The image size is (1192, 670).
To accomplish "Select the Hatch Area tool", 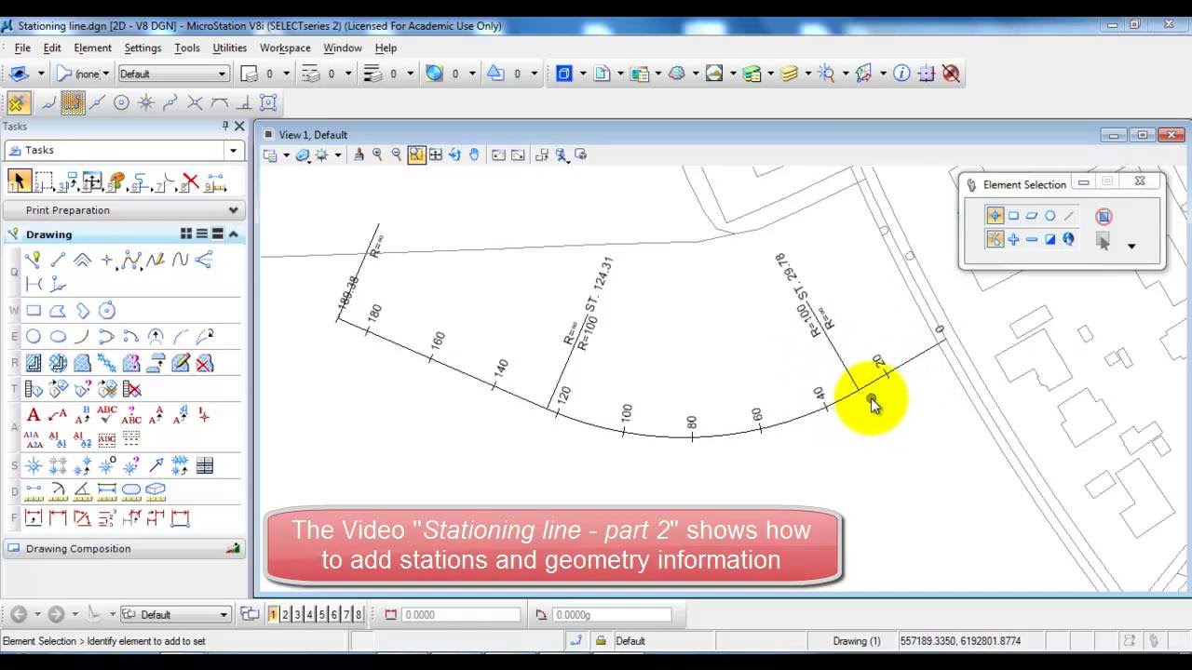I will tap(34, 363).
